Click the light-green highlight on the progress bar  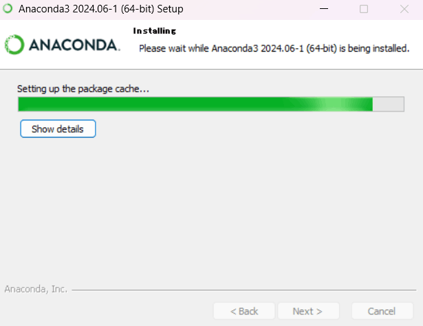click(329, 104)
